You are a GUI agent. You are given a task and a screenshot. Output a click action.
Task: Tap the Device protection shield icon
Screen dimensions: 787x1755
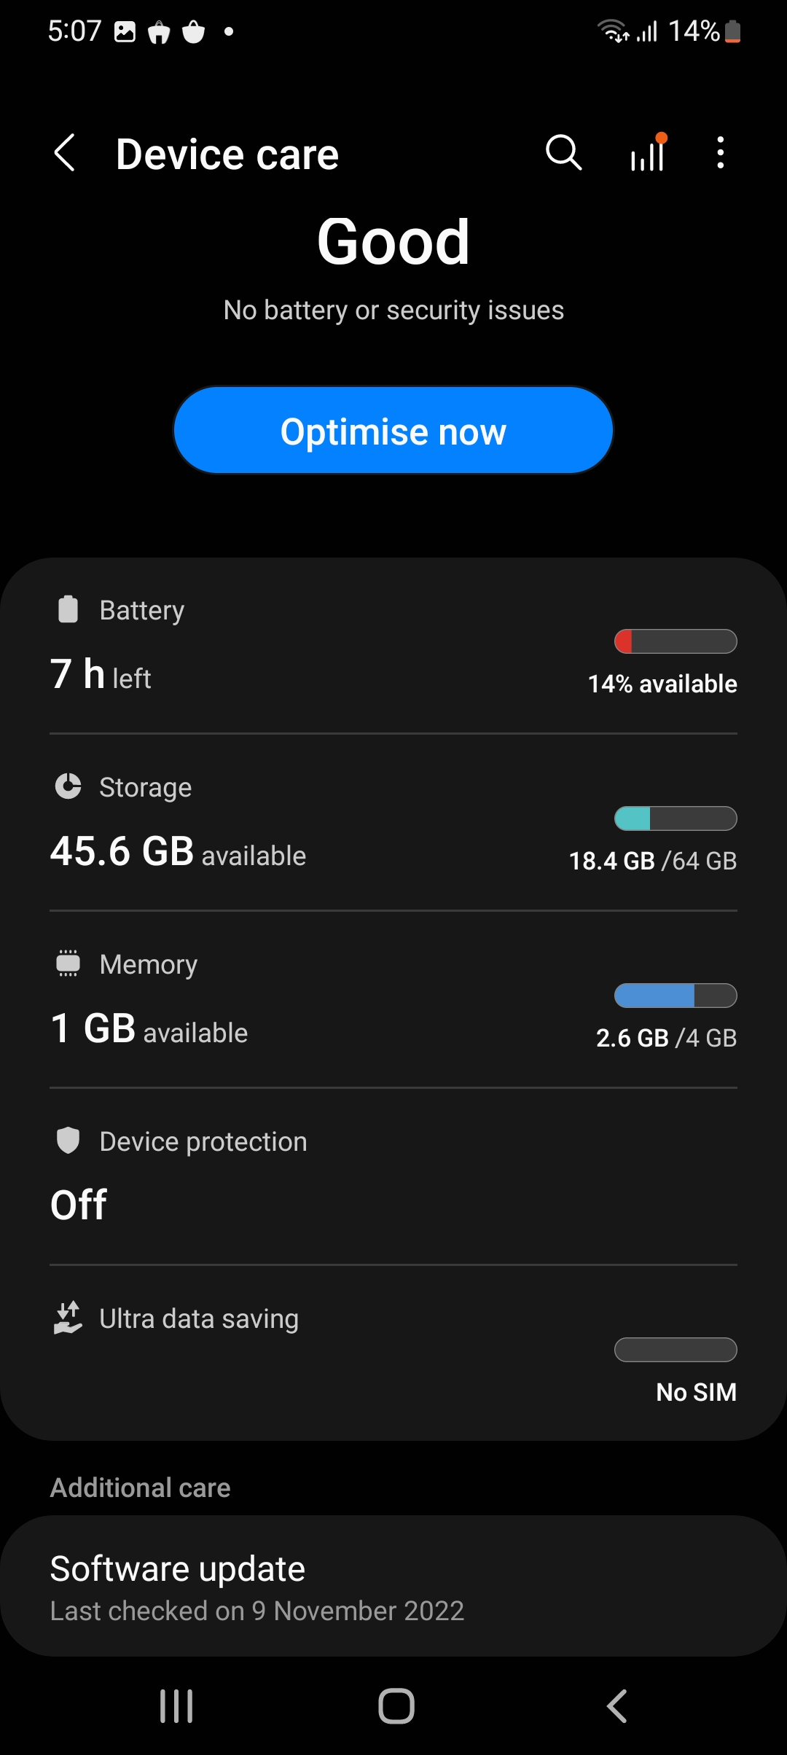(x=68, y=1141)
